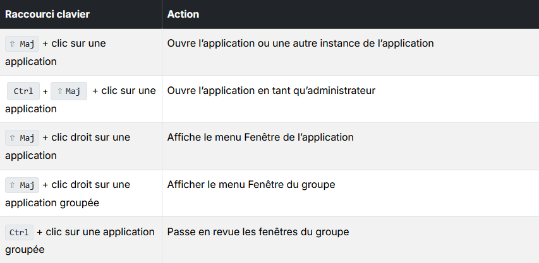Click '+ clic sur une' text in the first row
The height and width of the screenshot is (263, 539).
pos(74,44)
